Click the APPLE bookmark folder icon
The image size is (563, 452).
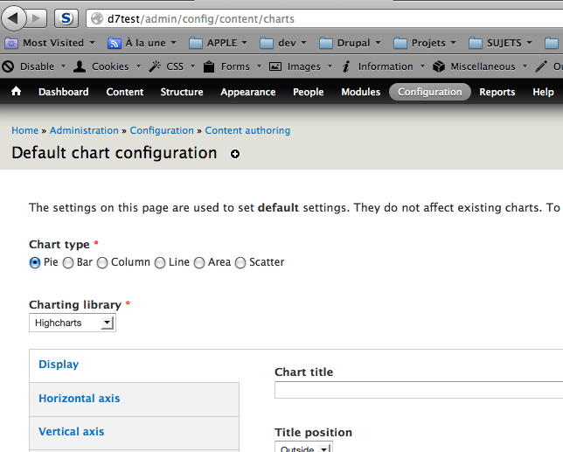pos(196,43)
